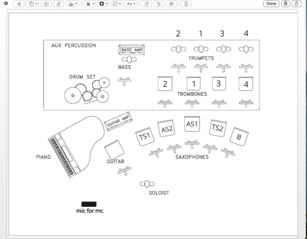
Task: Add an image description annotation
Action: click(171, 4)
